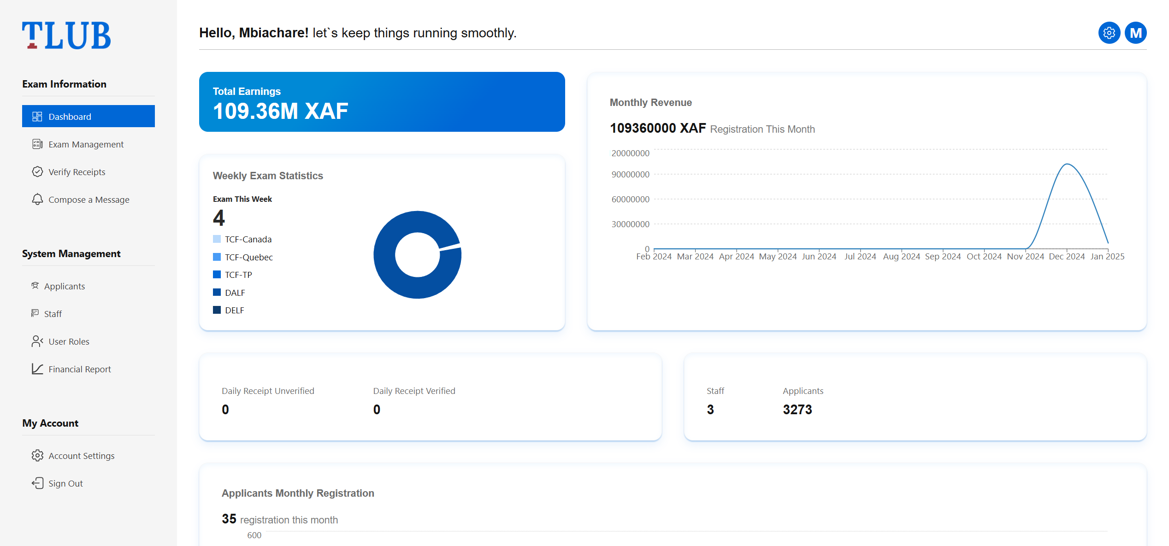The width and height of the screenshot is (1169, 546).
Task: Click the User Roles person icon
Action: click(x=37, y=341)
